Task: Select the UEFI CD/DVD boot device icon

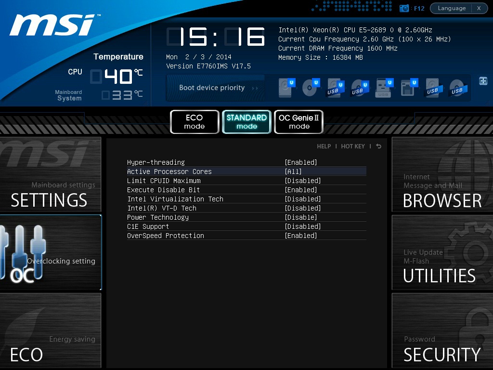Action: coord(311,88)
